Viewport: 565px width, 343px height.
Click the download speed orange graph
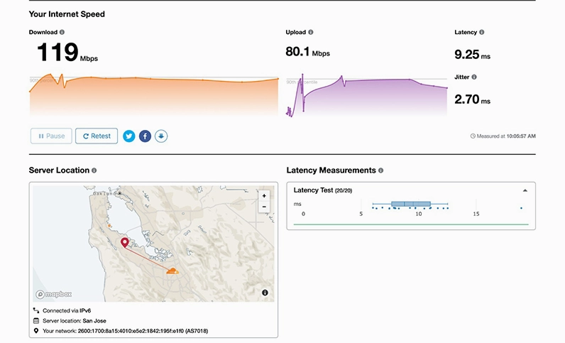click(x=153, y=96)
